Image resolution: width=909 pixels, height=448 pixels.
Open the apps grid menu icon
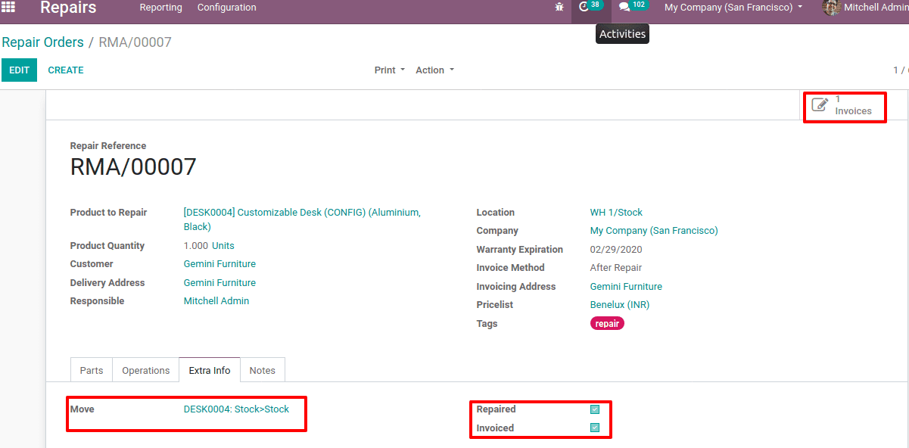pyautogui.click(x=8, y=7)
